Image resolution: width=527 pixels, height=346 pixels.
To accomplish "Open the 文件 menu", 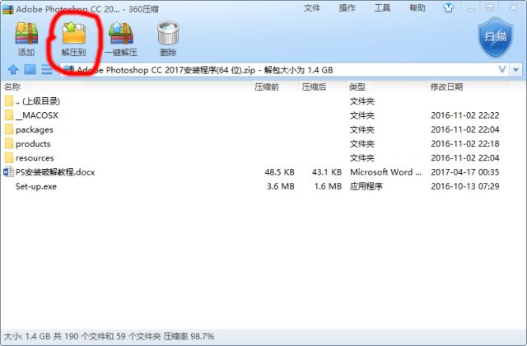I will pyautogui.click(x=312, y=8).
